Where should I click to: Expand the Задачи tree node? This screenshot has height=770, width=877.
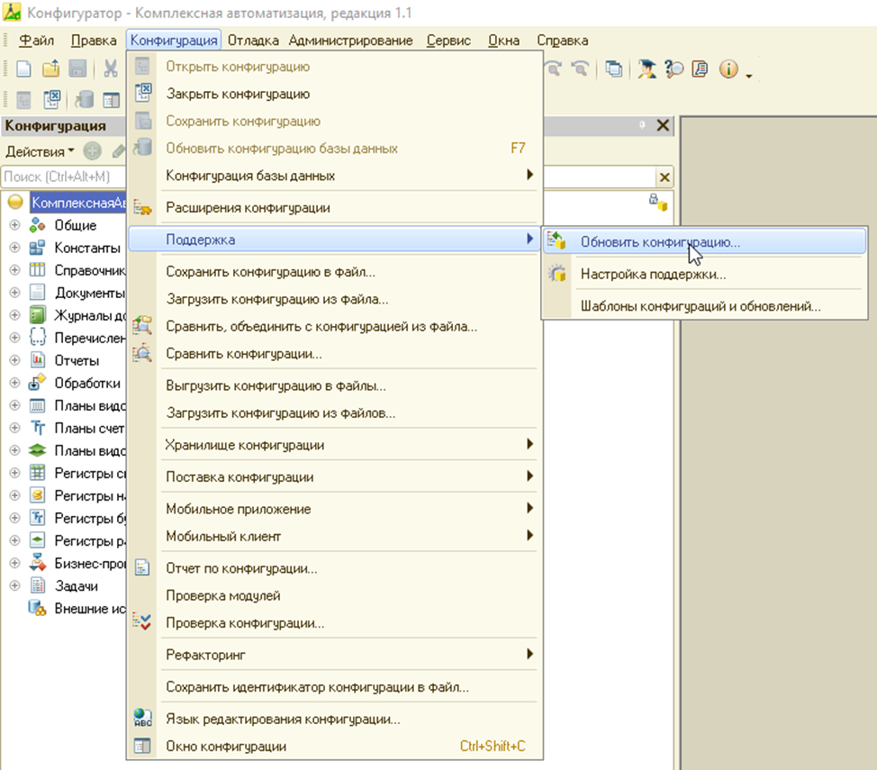point(14,585)
